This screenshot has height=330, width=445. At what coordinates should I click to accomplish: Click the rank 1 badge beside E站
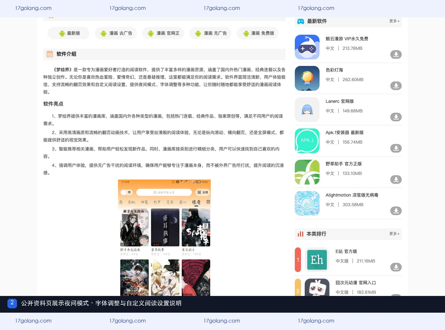(298, 260)
